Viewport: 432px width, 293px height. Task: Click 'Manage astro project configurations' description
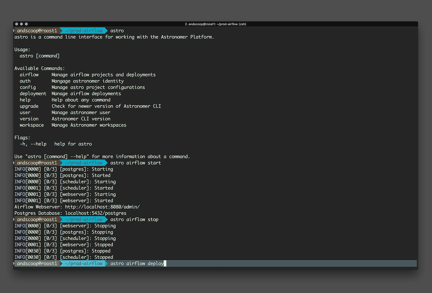pos(98,88)
